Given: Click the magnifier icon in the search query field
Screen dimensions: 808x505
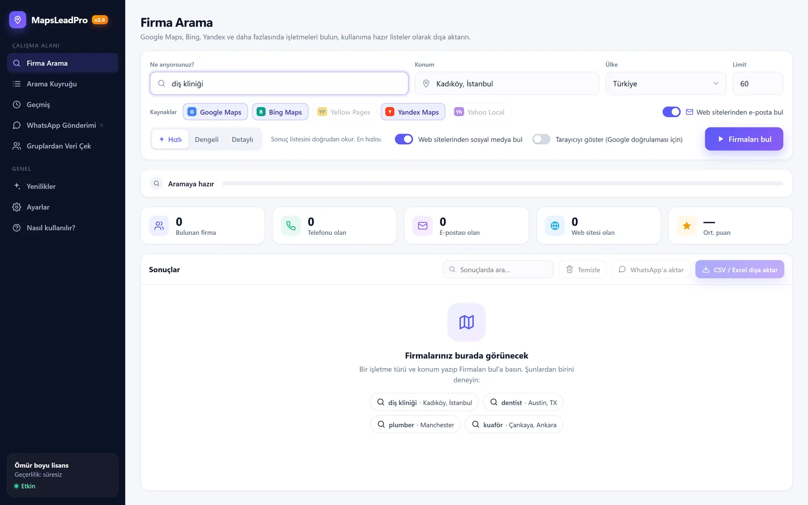Looking at the screenshot, I should (x=162, y=83).
